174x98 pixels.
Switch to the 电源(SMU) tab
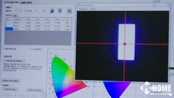(27, 3)
